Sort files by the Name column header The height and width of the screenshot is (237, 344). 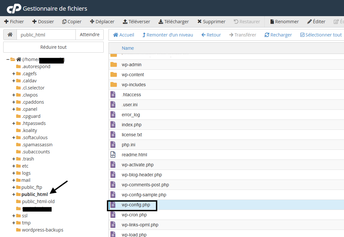128,48
